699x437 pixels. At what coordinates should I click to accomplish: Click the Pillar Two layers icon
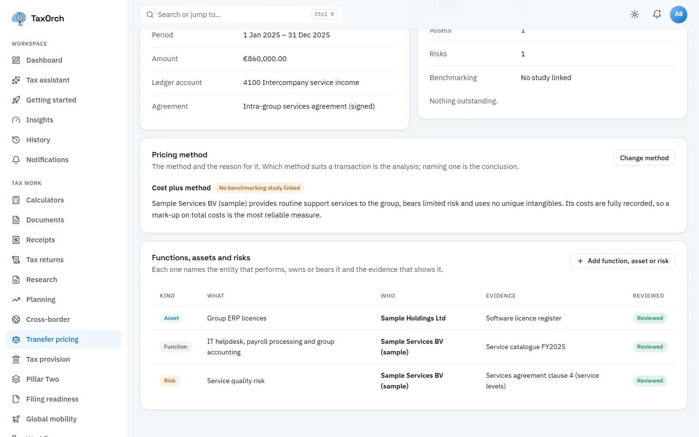pos(16,379)
